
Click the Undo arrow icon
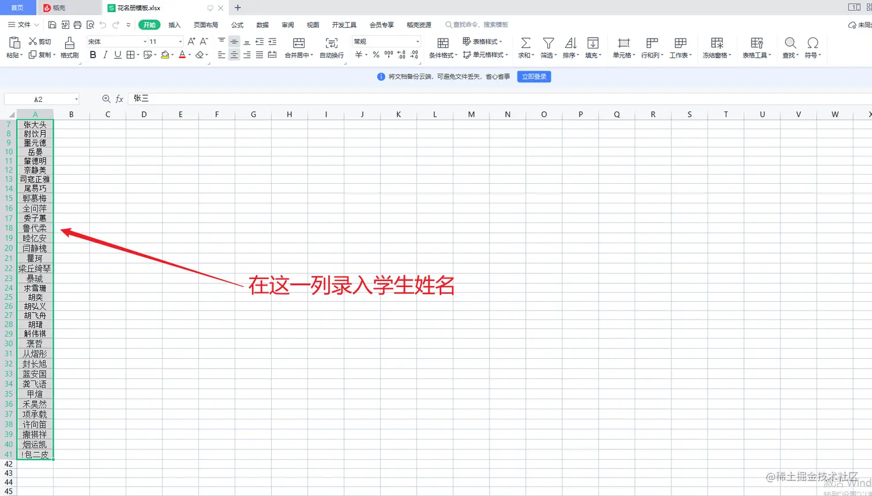point(103,25)
